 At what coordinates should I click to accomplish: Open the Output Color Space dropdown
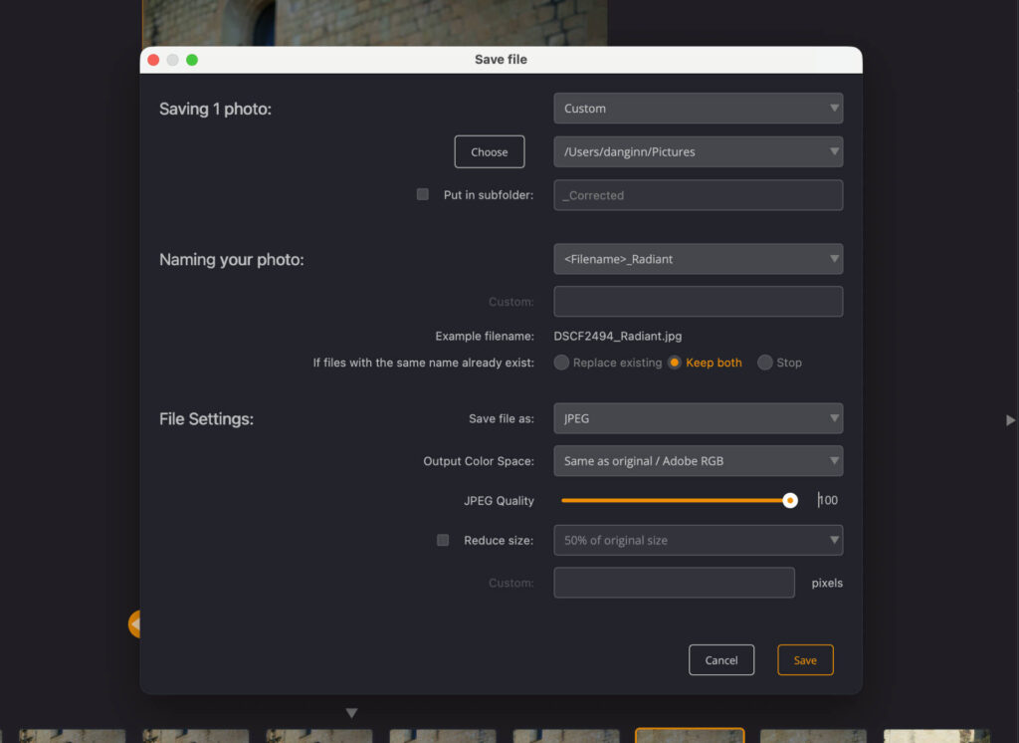coord(698,460)
